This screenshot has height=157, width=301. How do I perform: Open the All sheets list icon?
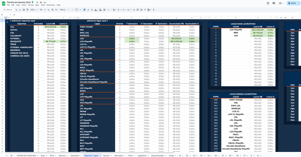[x=12, y=155]
